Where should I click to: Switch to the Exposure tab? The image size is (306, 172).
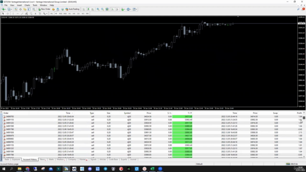(x=16, y=160)
